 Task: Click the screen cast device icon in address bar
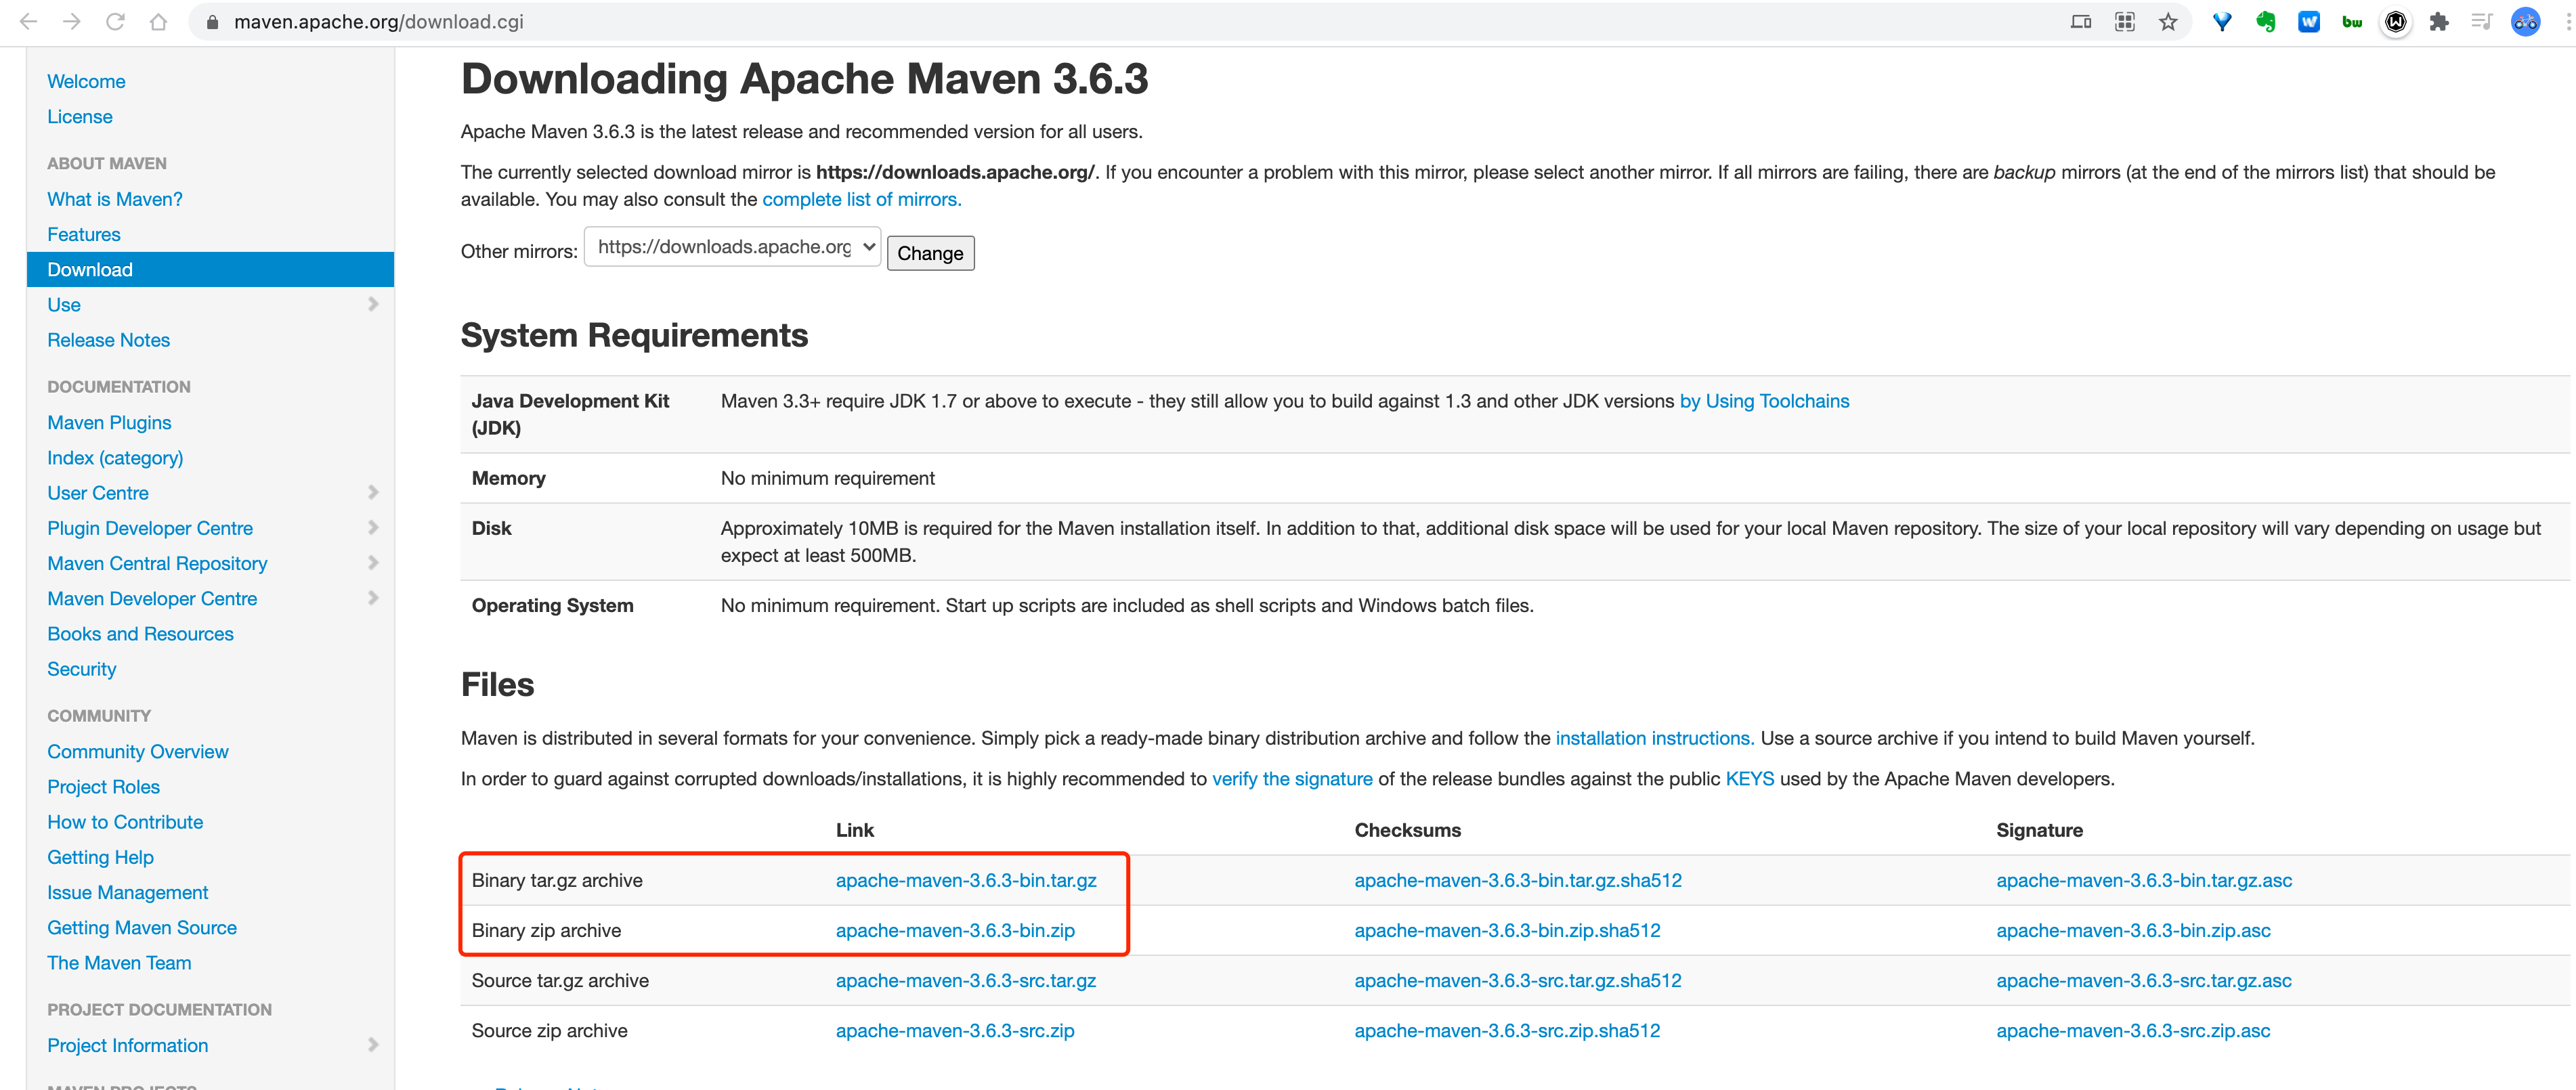coord(2081,21)
